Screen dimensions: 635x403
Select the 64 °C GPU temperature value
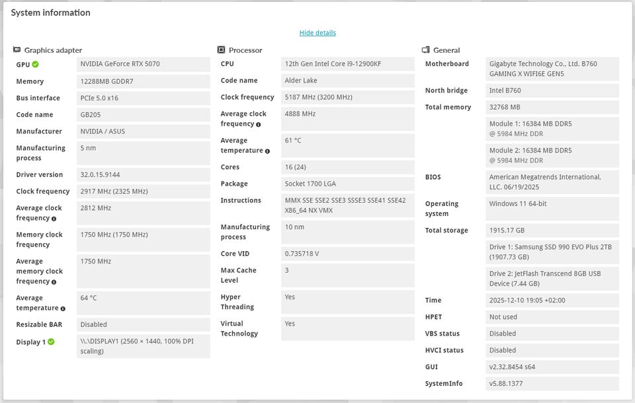point(144,303)
